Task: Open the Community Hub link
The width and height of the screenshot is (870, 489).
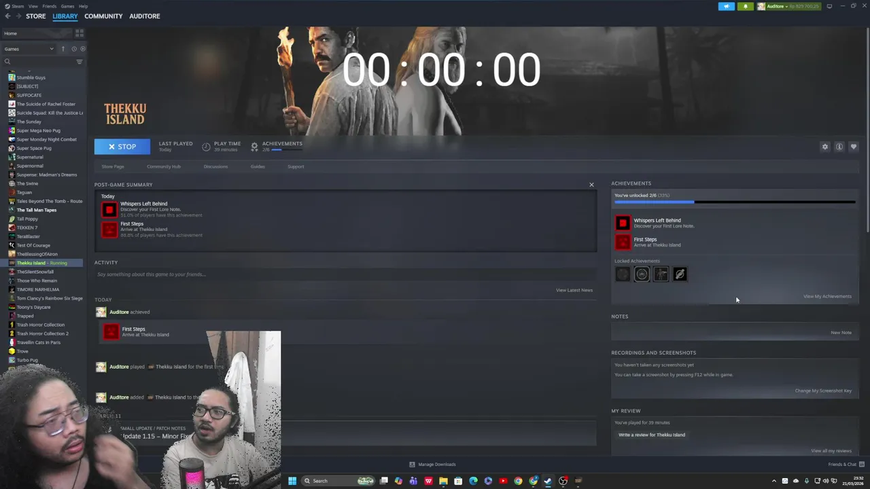Action: 164,166
